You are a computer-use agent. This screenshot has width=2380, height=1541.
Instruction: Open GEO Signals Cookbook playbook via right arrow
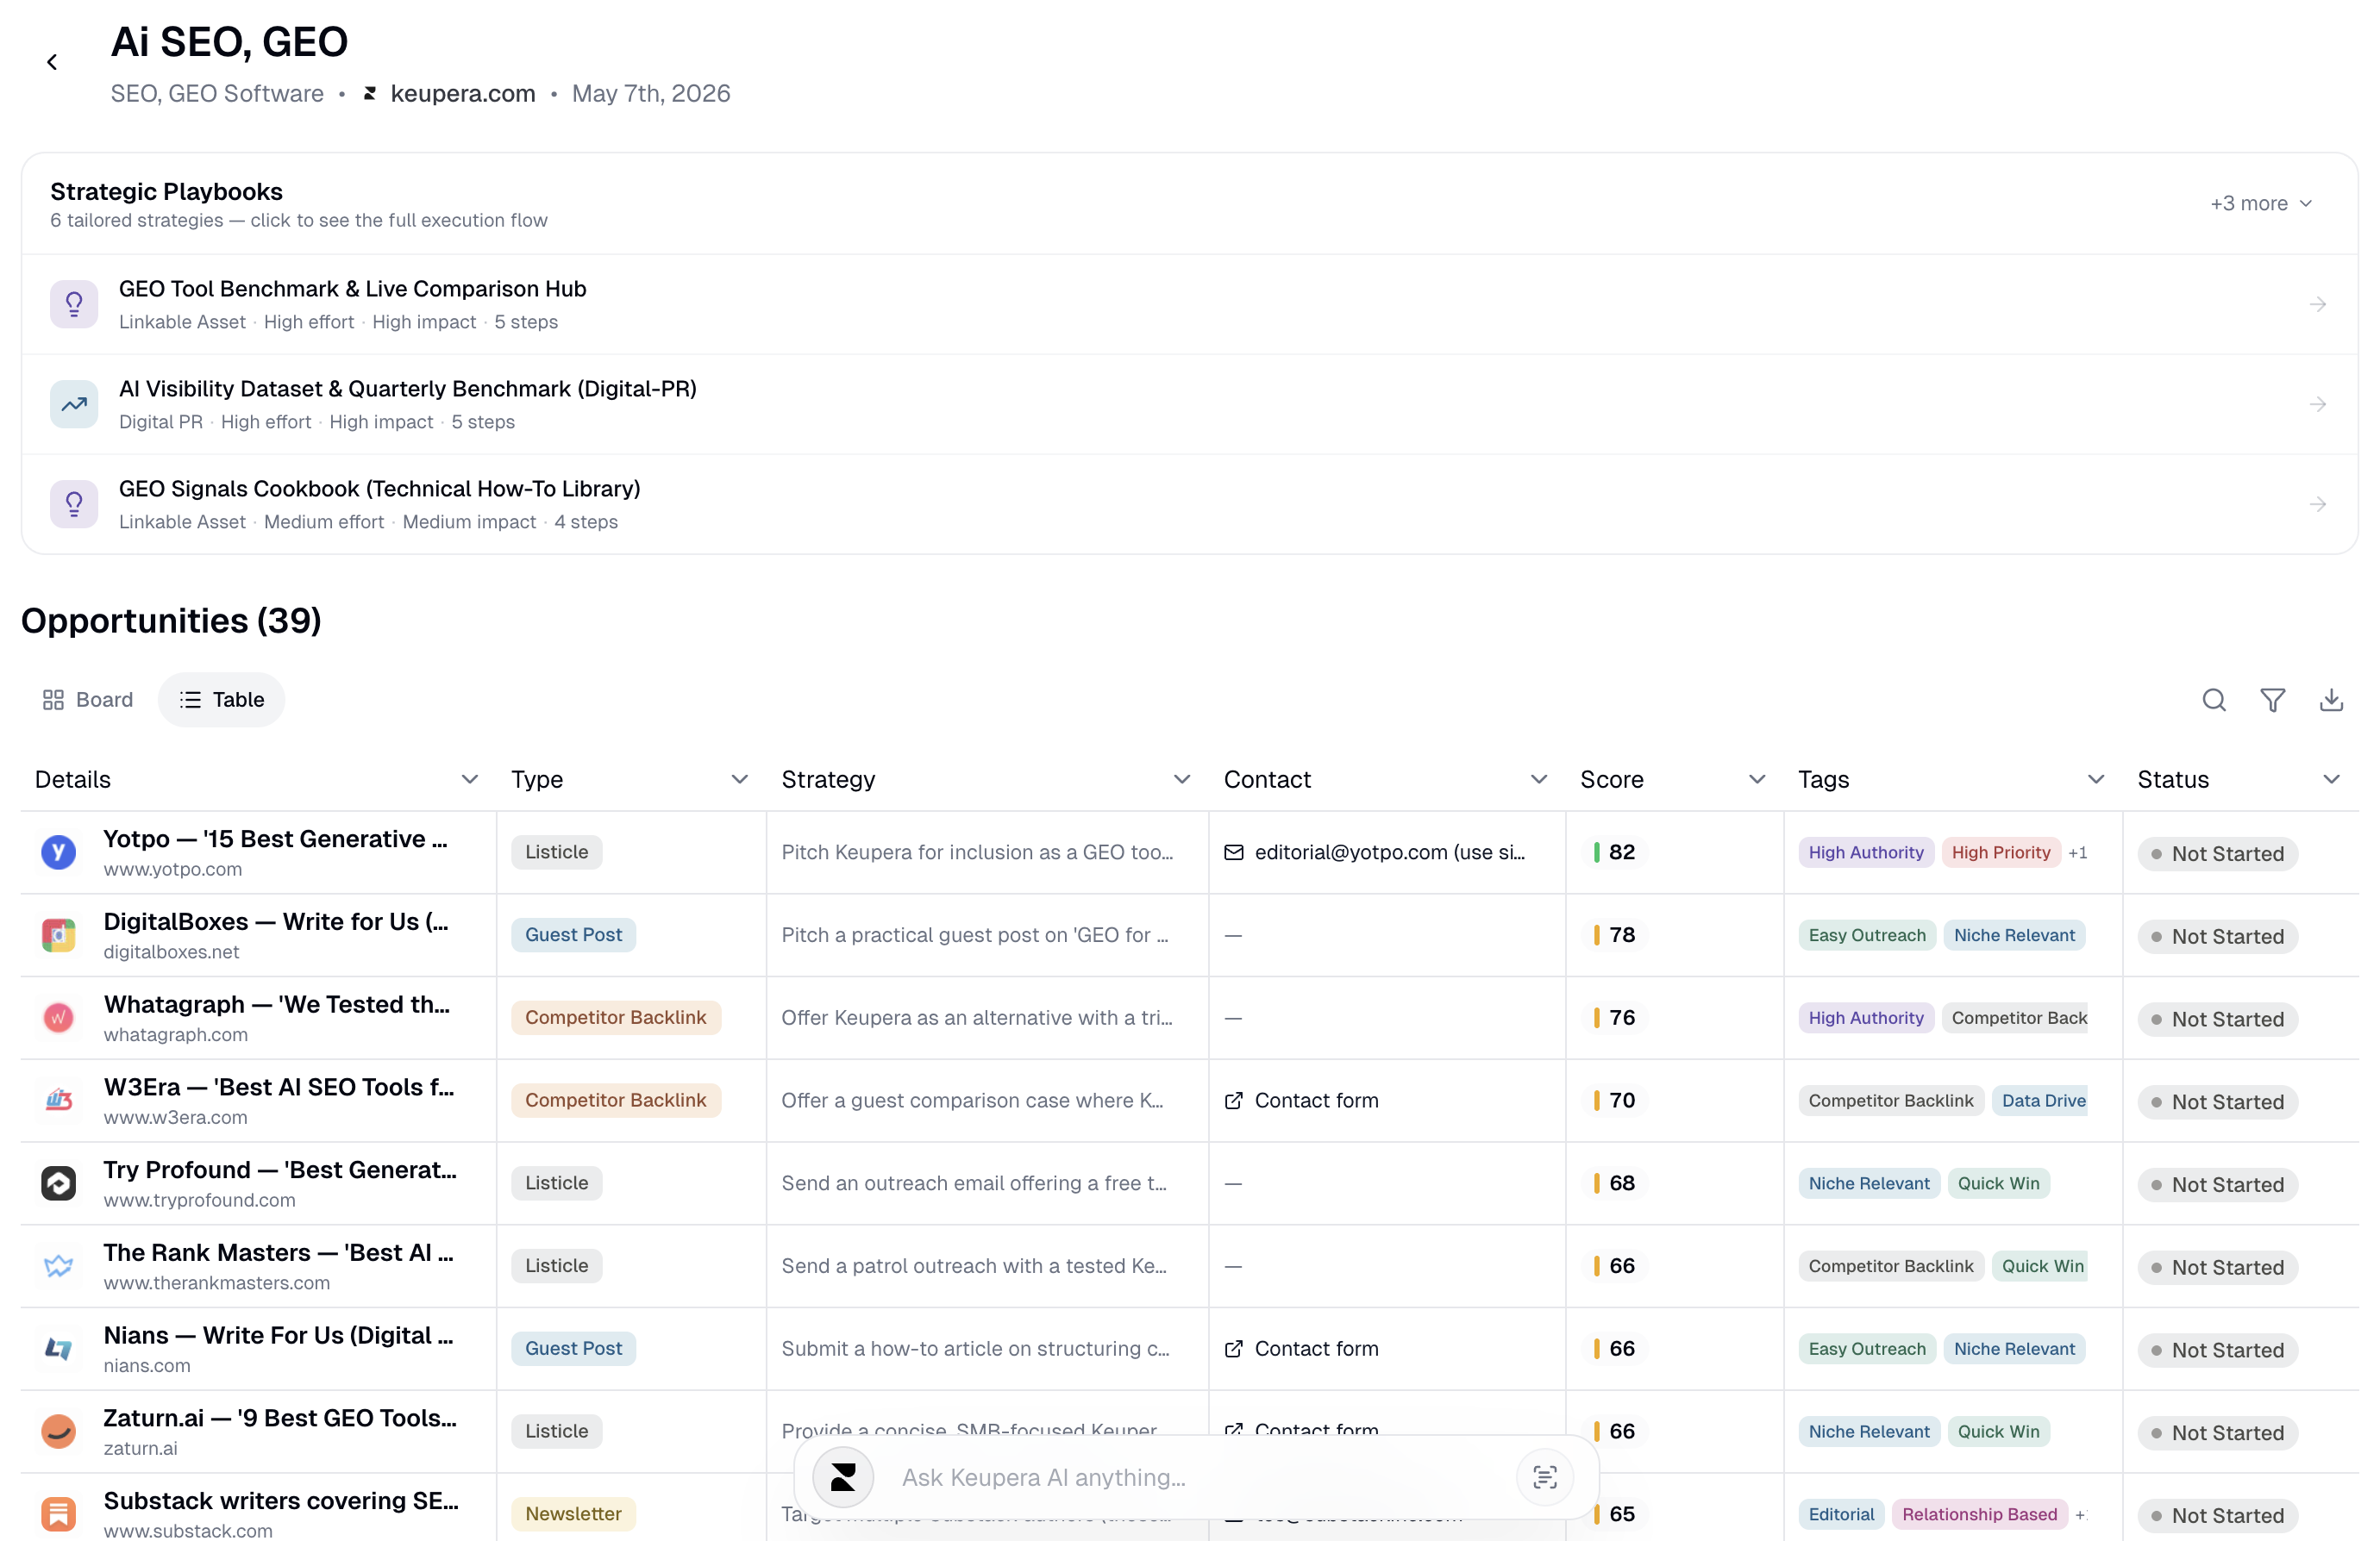coord(2317,503)
